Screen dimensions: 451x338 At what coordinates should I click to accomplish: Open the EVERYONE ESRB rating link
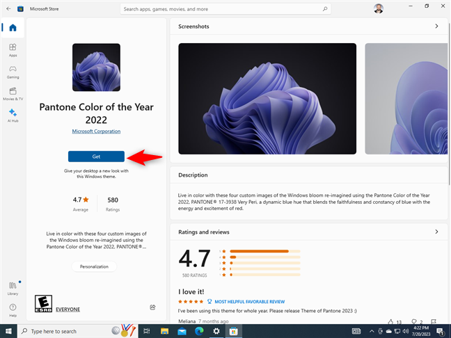[67, 309]
